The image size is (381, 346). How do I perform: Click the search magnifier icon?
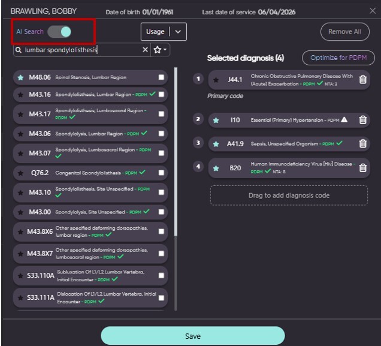click(x=18, y=50)
